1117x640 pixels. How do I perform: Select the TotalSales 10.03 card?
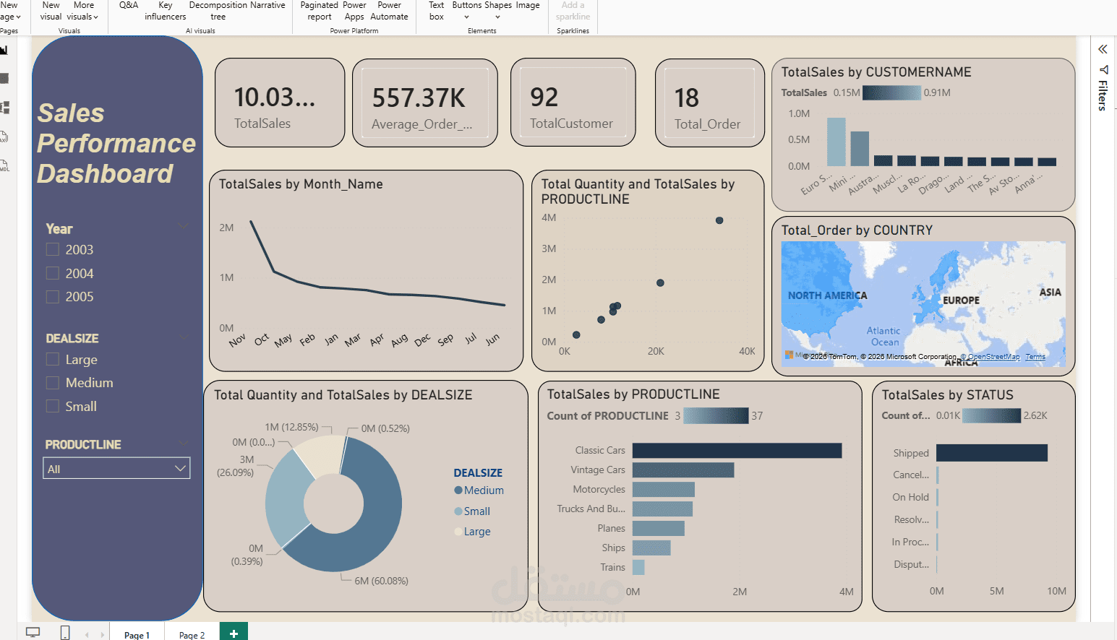point(280,103)
